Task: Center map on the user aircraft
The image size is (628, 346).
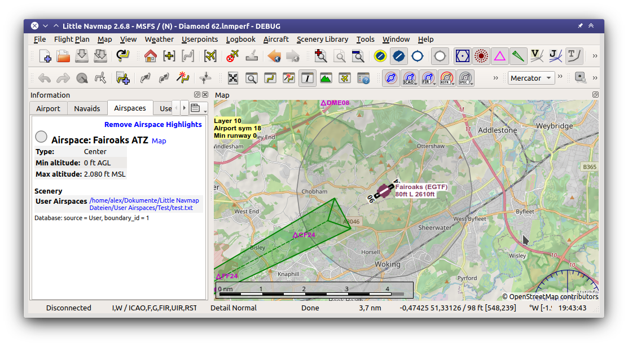Action: [x=210, y=56]
